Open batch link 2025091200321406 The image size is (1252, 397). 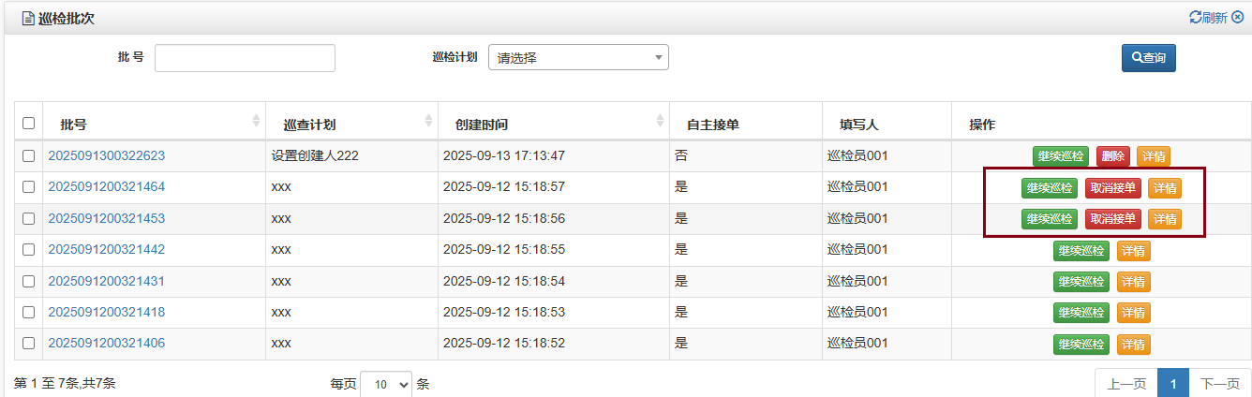[106, 343]
